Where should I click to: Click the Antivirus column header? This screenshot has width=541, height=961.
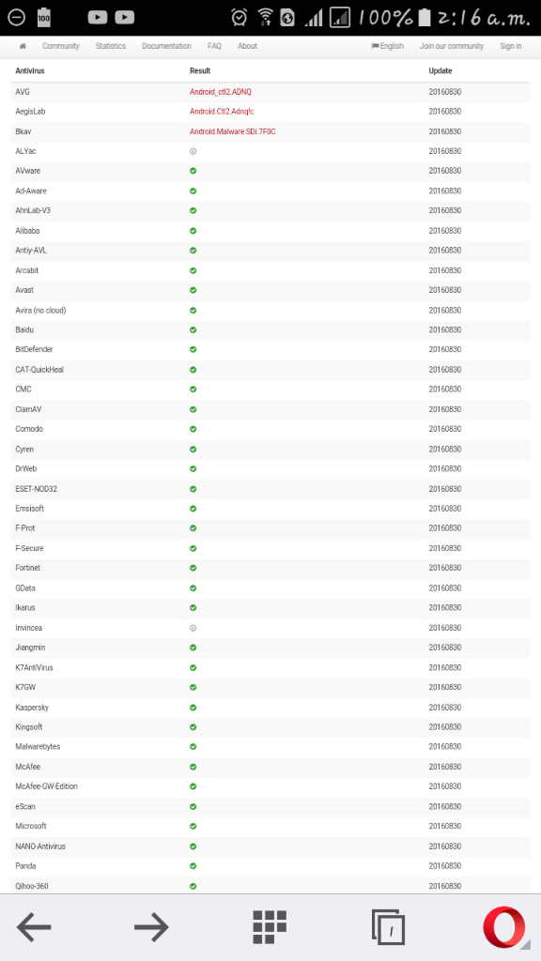[30, 71]
